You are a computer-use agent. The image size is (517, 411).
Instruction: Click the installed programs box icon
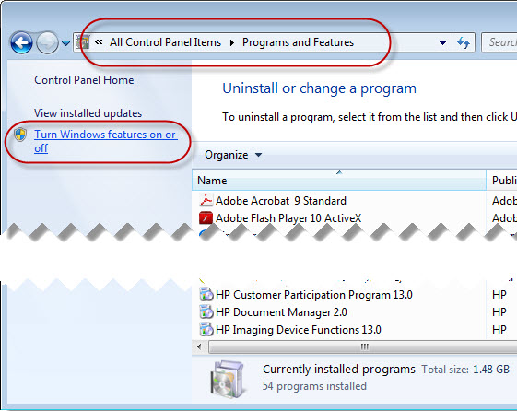point(228,380)
